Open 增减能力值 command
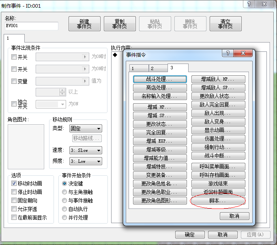The image size is (277, 245). point(160,158)
